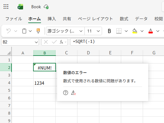Select column D header
164x123 pixels.
(88, 53)
